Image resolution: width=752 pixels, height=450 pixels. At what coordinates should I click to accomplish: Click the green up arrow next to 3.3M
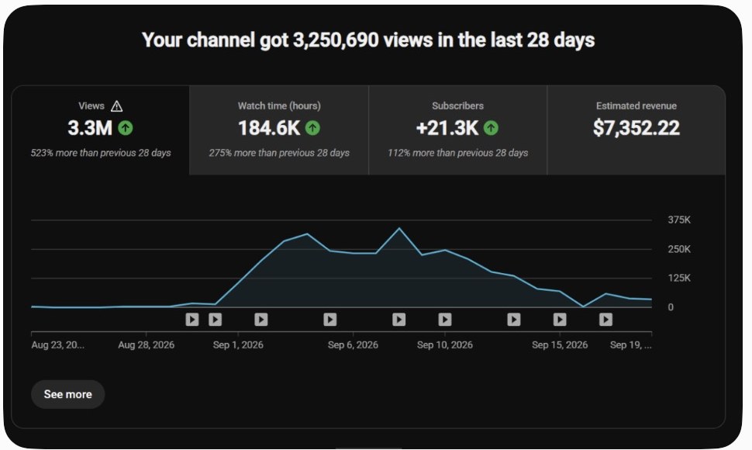126,128
